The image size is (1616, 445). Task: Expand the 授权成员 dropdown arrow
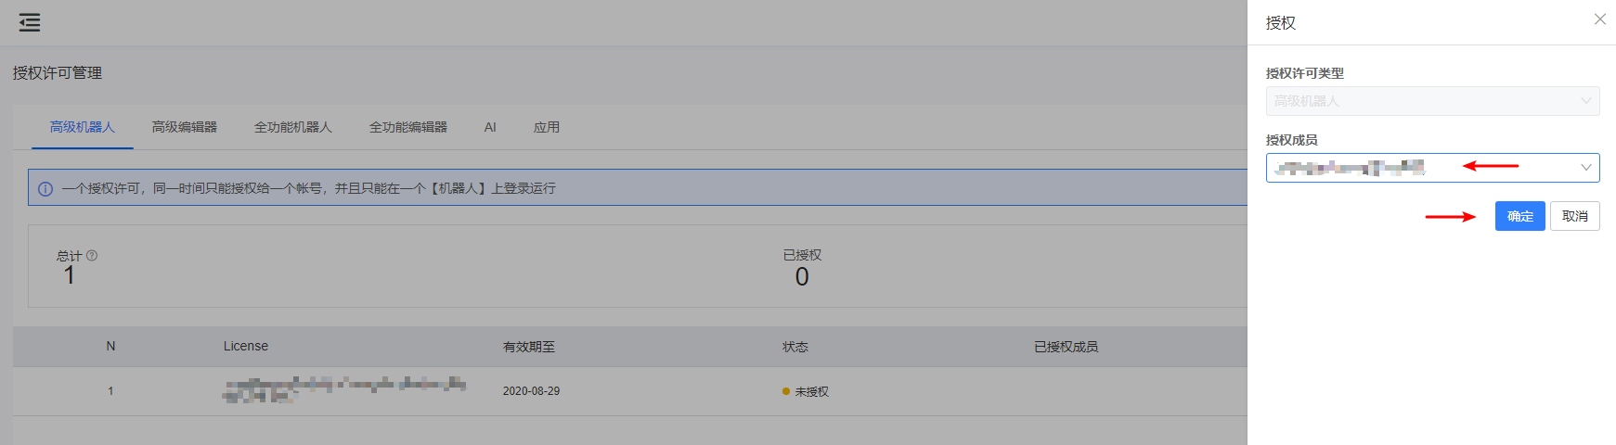coord(1586,168)
